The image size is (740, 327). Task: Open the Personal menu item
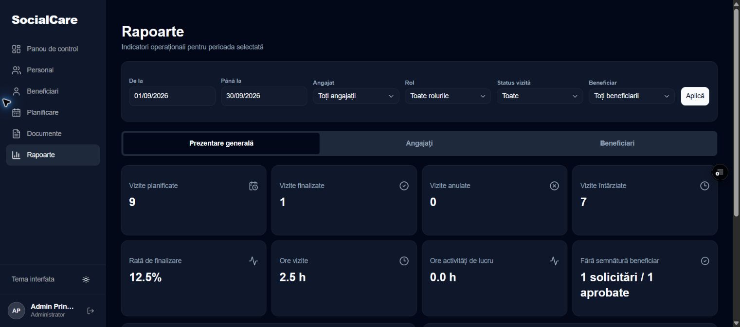[x=53, y=70]
